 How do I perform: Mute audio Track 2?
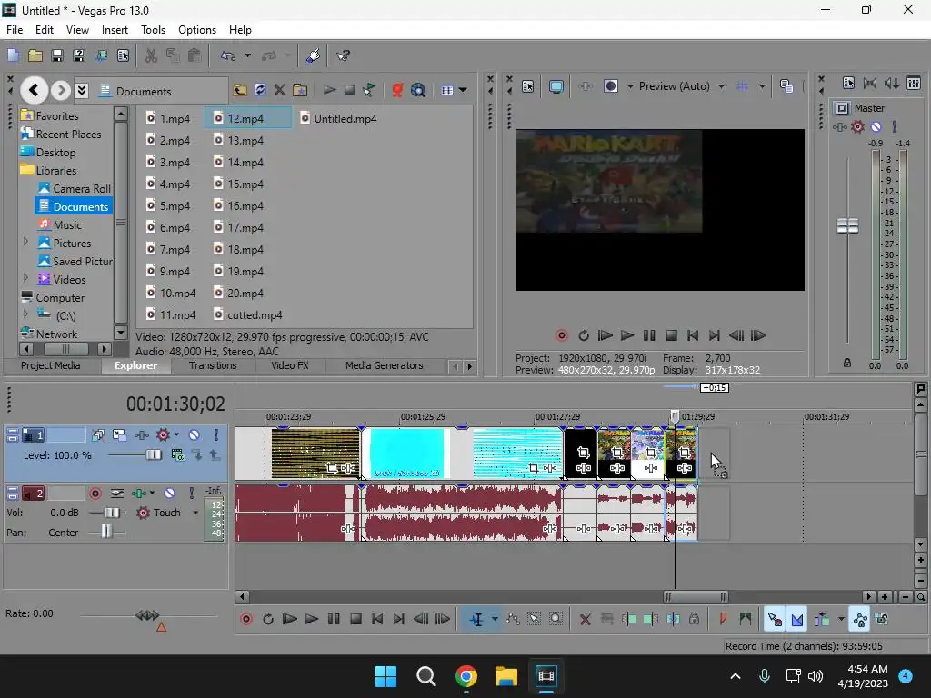(169, 494)
